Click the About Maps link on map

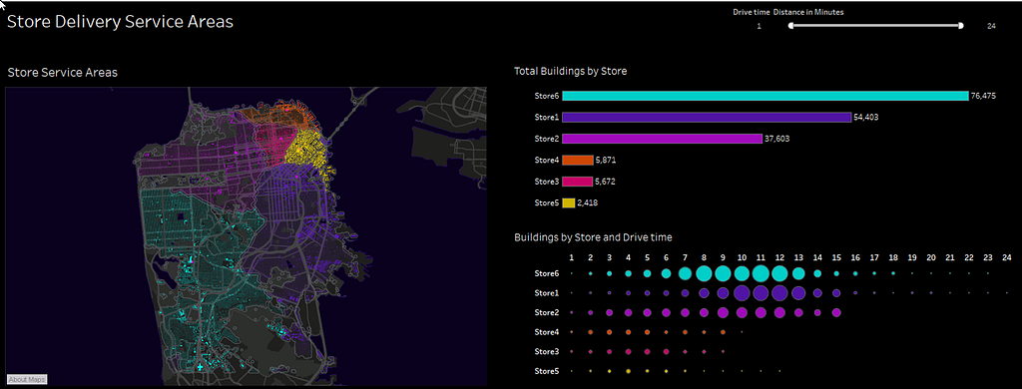coord(27,379)
